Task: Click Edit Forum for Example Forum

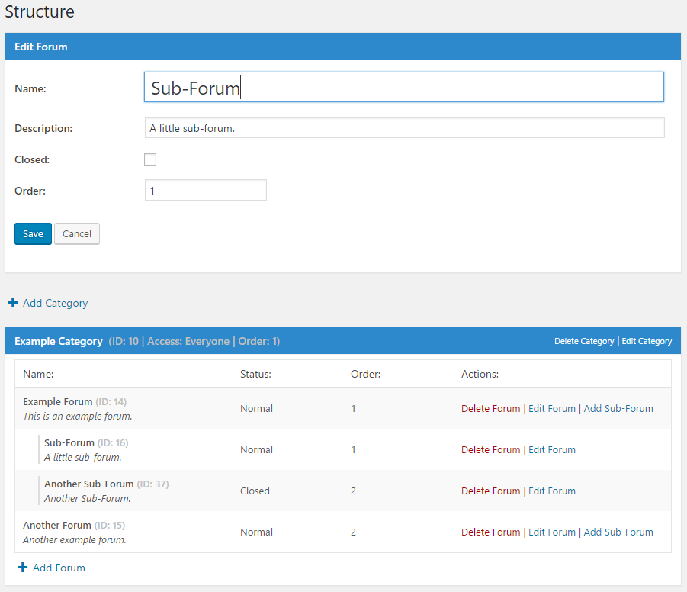Action: 552,408
